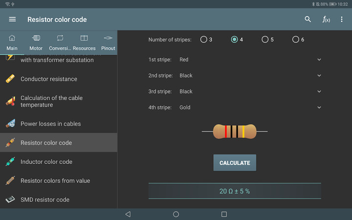Tap Android back navigation triangle

128,214
